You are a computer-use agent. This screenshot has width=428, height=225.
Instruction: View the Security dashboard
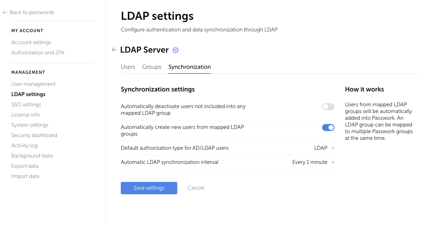point(34,135)
